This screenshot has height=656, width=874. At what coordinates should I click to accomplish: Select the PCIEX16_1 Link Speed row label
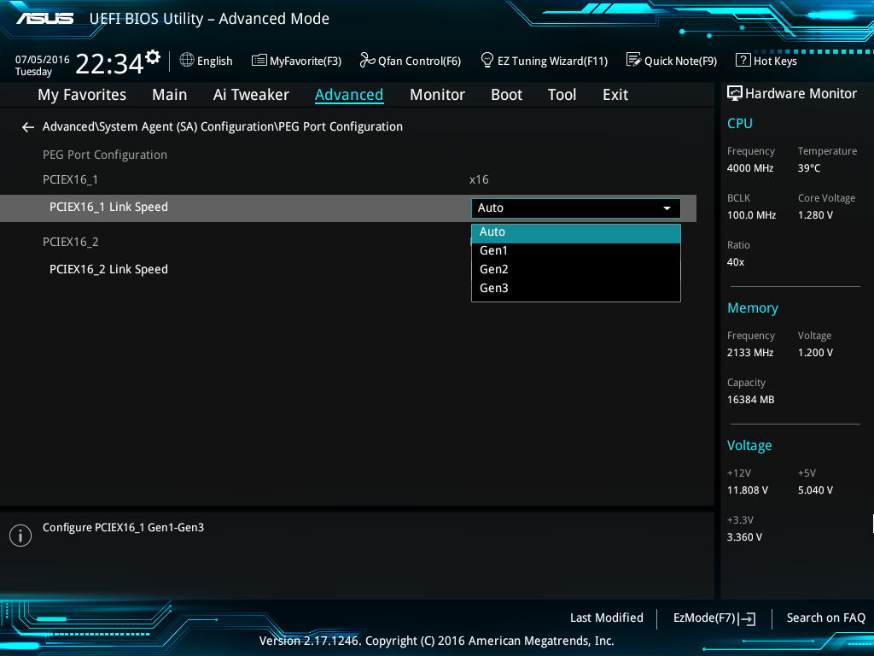click(108, 207)
